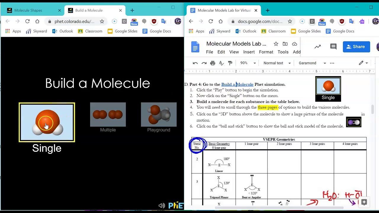Open Google Docs bookmark in left browser
The width and height of the screenshot is (379, 213).
157,31
